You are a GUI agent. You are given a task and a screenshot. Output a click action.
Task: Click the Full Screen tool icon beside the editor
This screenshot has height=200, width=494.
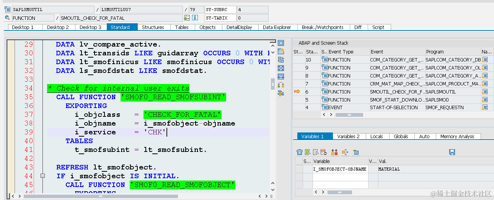coord(280,68)
